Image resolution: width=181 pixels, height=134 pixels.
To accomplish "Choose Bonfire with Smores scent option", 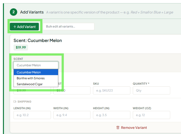I will (36, 78).
